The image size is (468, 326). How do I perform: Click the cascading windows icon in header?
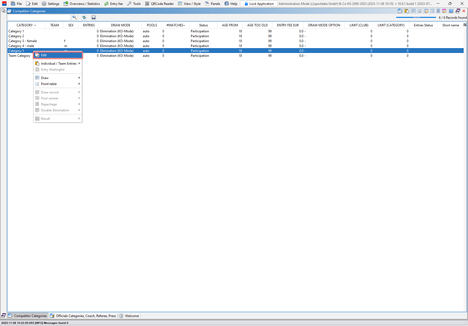point(458,11)
